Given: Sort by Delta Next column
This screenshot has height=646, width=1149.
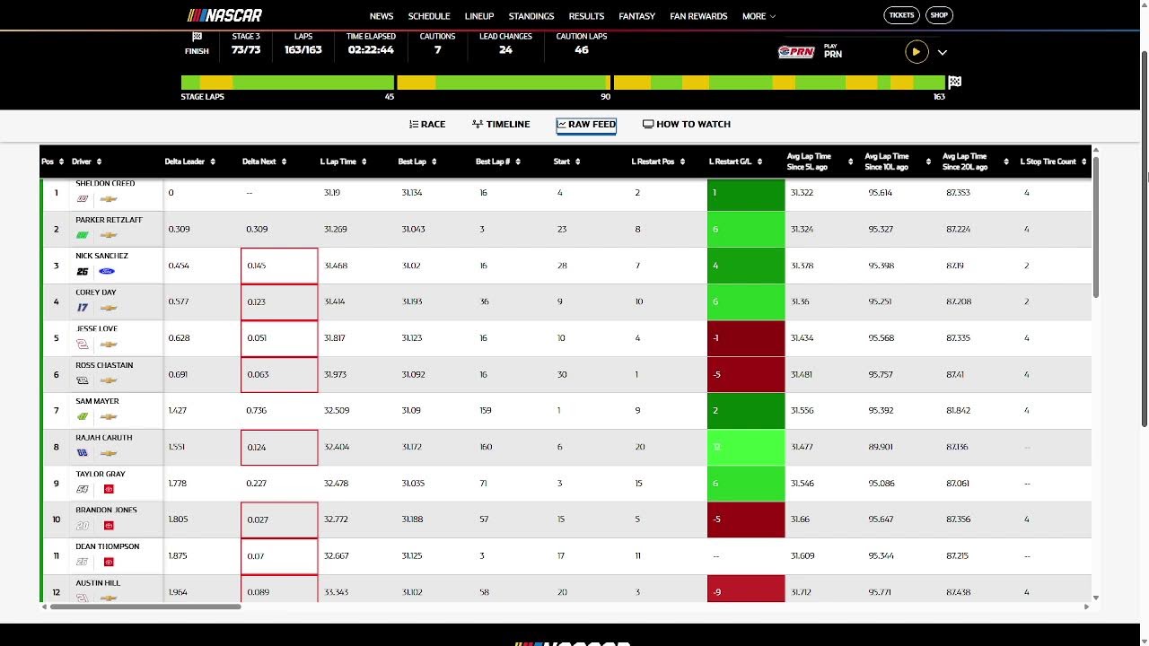Looking at the screenshot, I should coord(265,161).
